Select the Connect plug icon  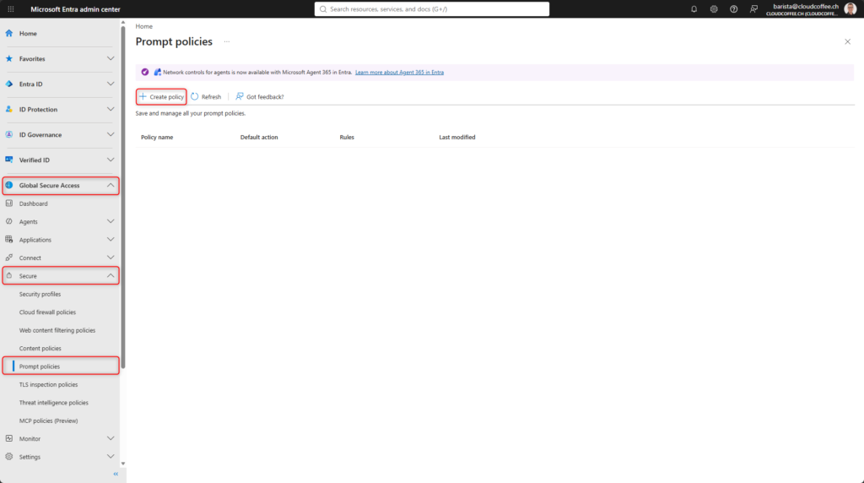pos(8,258)
